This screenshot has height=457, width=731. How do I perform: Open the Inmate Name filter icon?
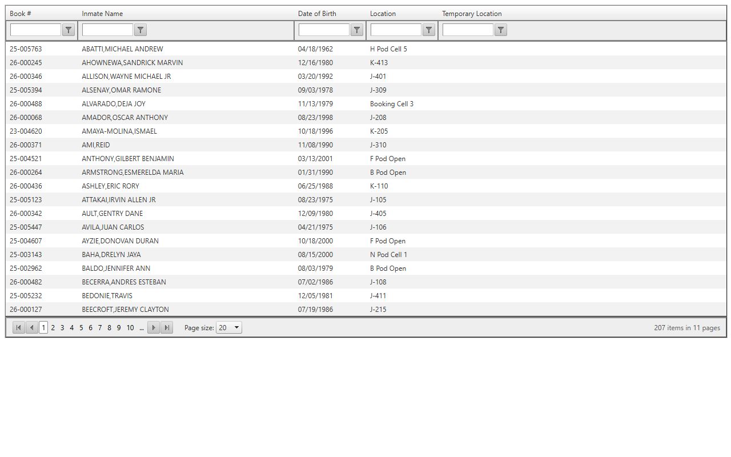140,30
